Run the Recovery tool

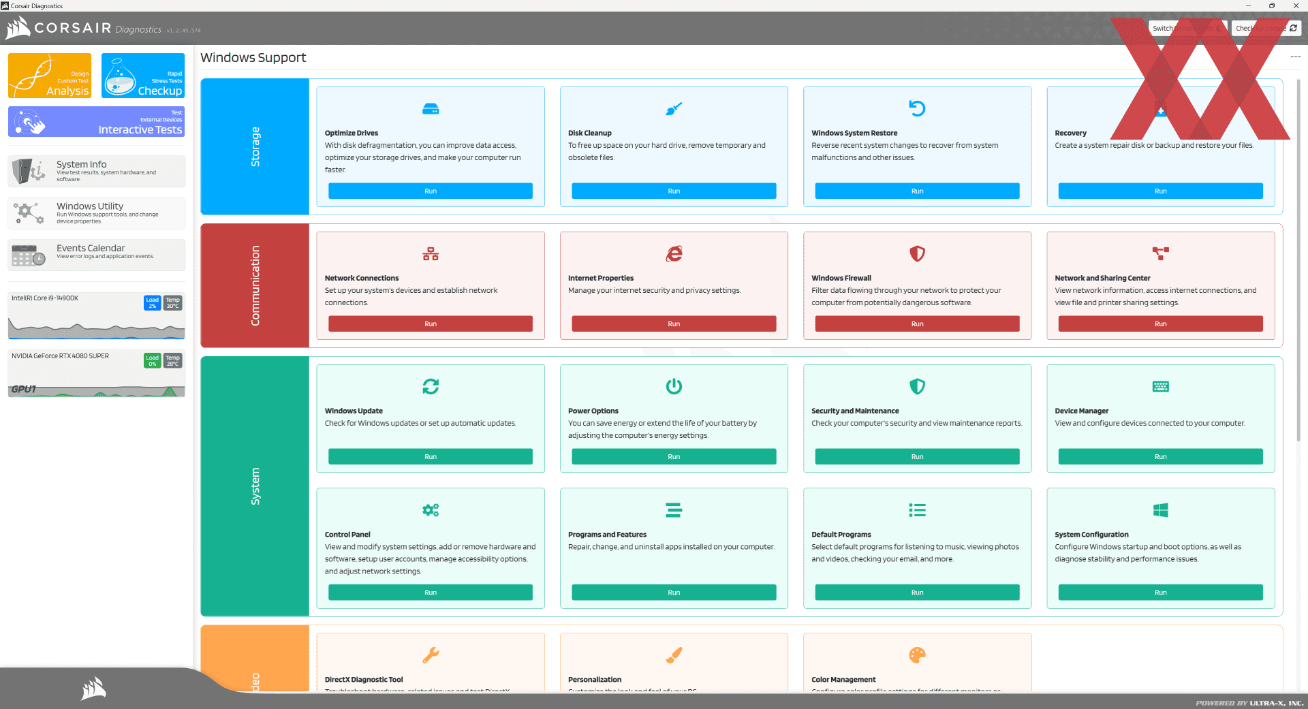pos(1161,191)
